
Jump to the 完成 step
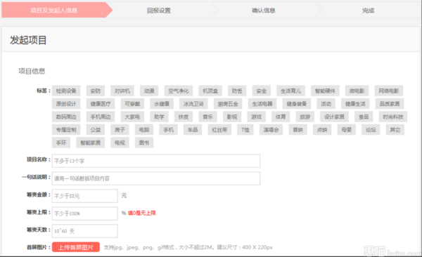click(x=368, y=11)
